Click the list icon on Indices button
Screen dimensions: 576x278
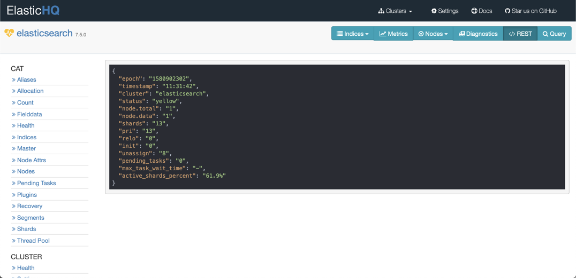[x=340, y=34]
